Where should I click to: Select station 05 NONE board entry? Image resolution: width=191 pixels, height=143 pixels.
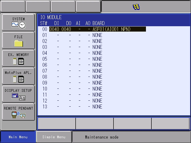[97, 59]
